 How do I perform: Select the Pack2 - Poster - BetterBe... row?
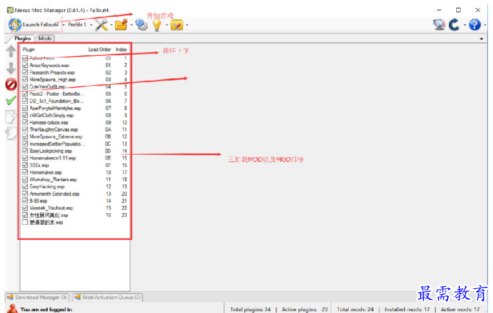coord(75,94)
